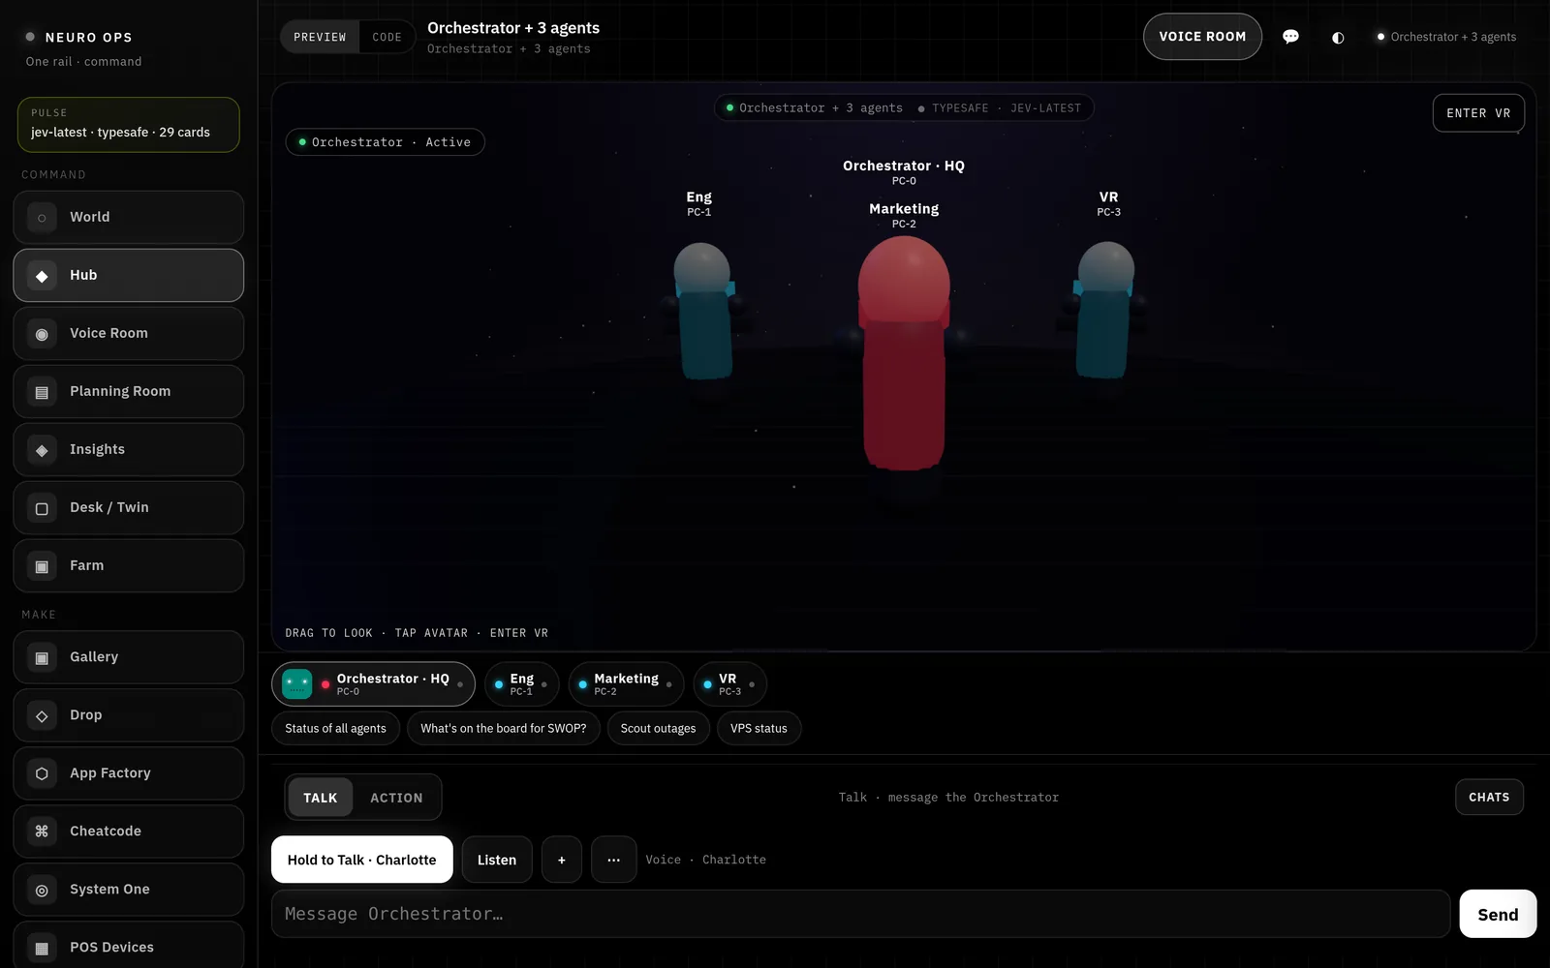This screenshot has height=968, width=1550.
Task: Click the Voice Room header button
Action: pos(1202,37)
